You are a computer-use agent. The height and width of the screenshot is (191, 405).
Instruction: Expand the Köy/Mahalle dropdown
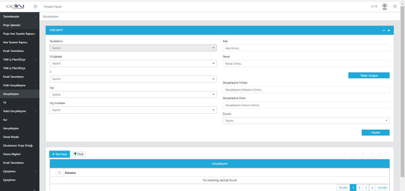coord(133,110)
